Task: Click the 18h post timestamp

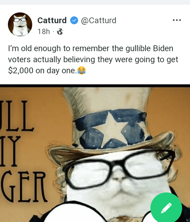Action: (44, 31)
